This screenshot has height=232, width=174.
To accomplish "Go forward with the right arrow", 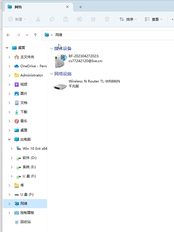I will [18, 35].
